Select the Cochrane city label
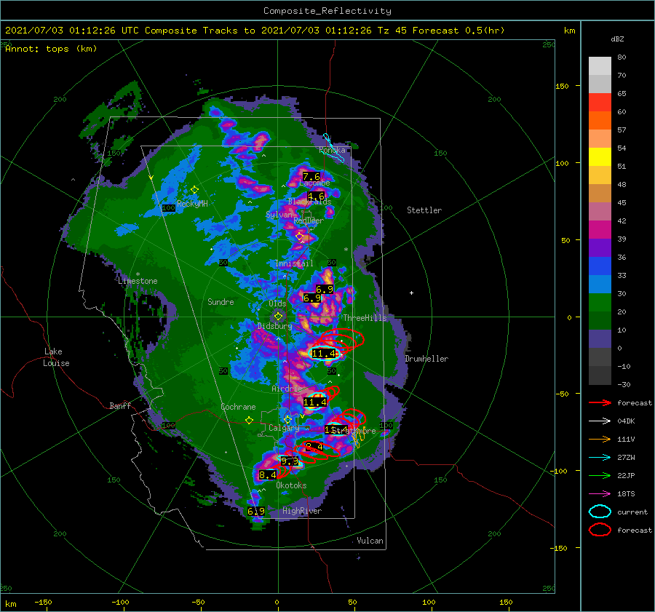The width and height of the screenshot is (655, 612). click(238, 407)
